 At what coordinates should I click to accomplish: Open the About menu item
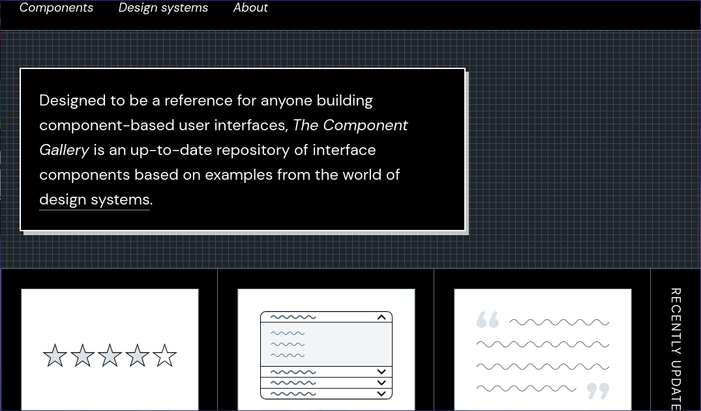point(250,8)
